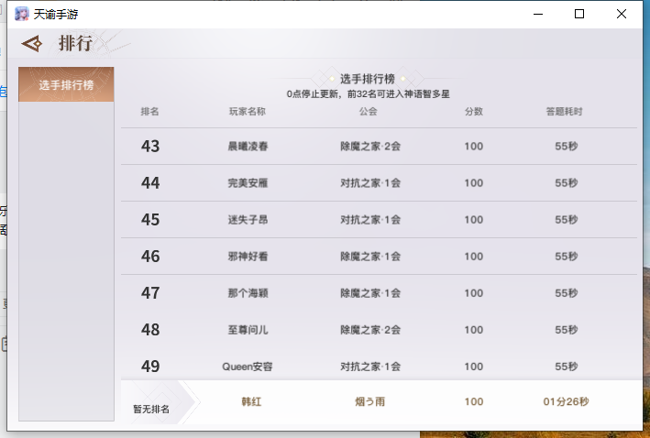The height and width of the screenshot is (438, 650).
Task: Click 55秒 time in rank 46 row
Action: pyautogui.click(x=567, y=257)
